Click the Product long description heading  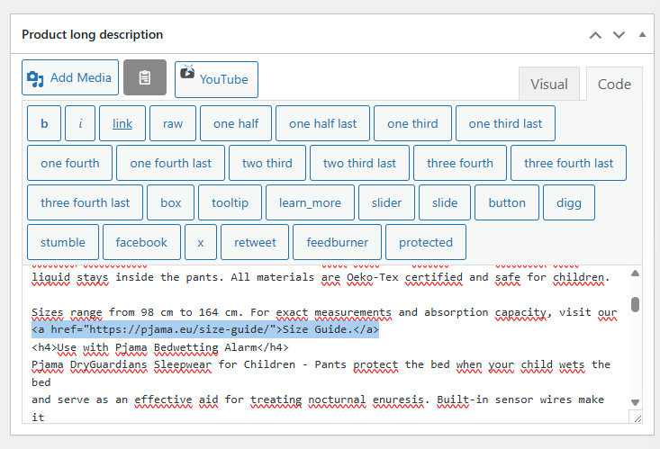[92, 34]
